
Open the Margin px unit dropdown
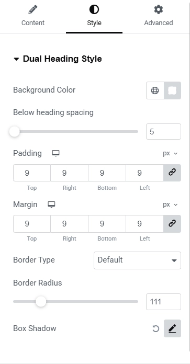point(170,204)
